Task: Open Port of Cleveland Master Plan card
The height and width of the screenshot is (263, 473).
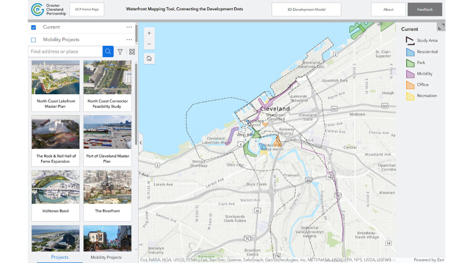Action: point(107,141)
